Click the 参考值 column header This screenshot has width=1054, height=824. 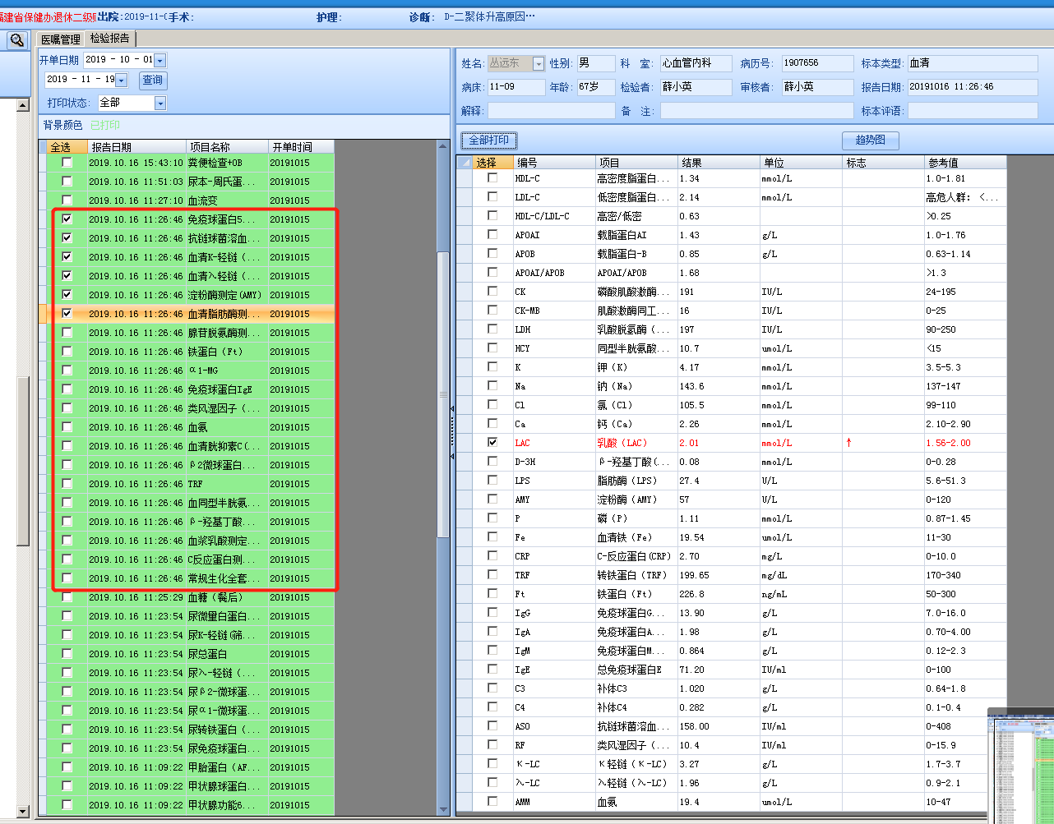965,163
